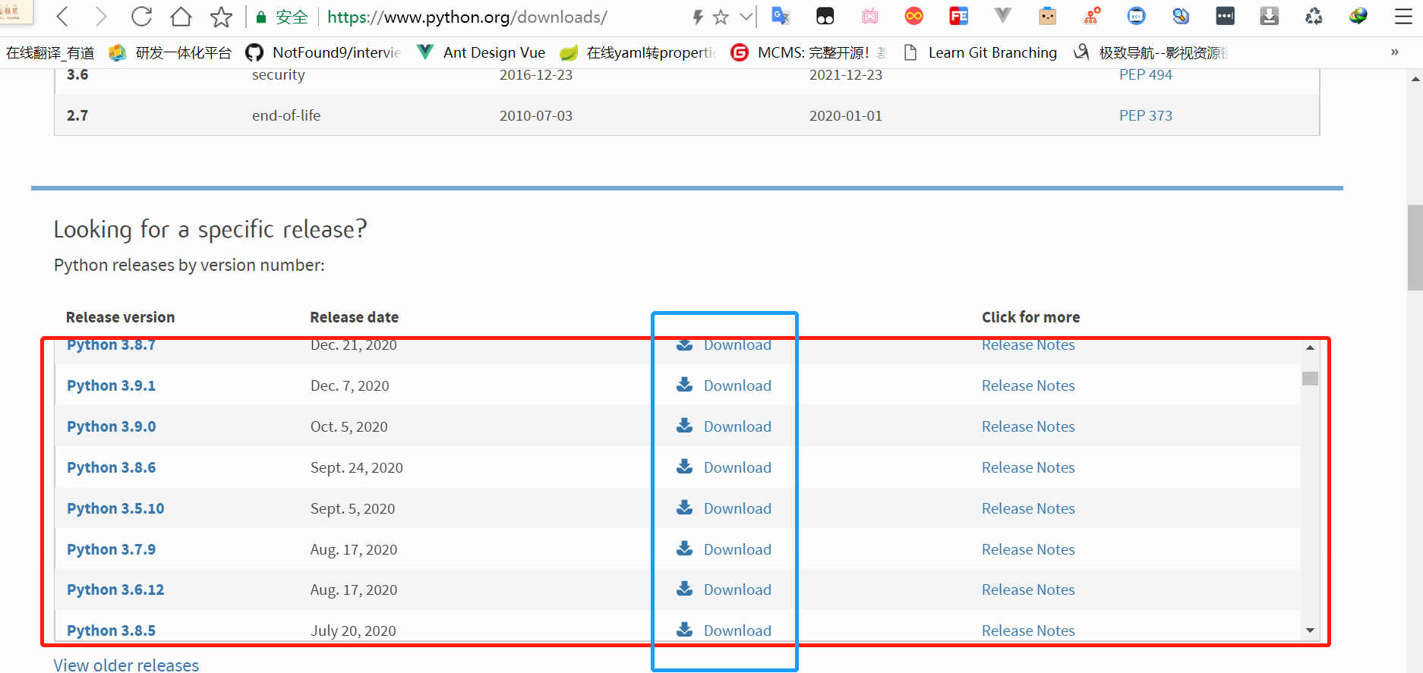Click the Download link for Python 3.8.6
The height and width of the screenshot is (673, 1423).
[x=724, y=467]
